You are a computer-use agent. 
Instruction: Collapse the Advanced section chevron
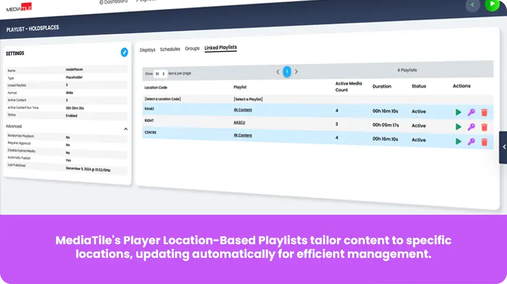(x=126, y=129)
